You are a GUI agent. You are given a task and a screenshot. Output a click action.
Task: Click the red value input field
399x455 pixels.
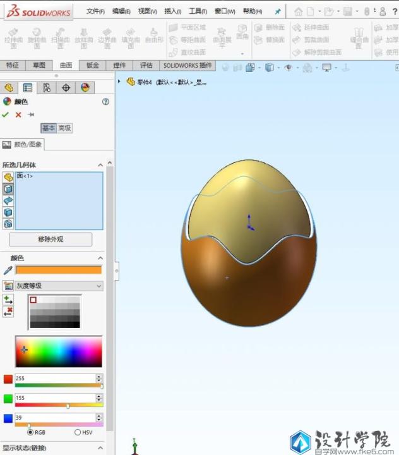(54, 378)
